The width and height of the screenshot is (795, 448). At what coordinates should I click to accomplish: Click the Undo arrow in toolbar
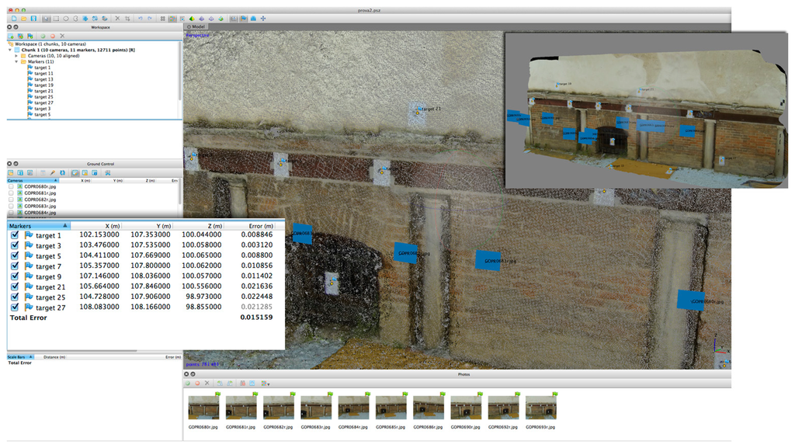click(141, 17)
